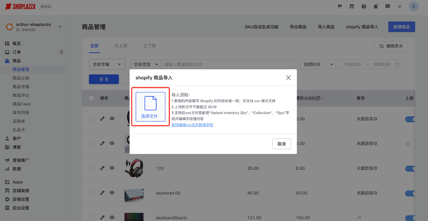
Task: Click the file icon to select file
Action: (150, 103)
